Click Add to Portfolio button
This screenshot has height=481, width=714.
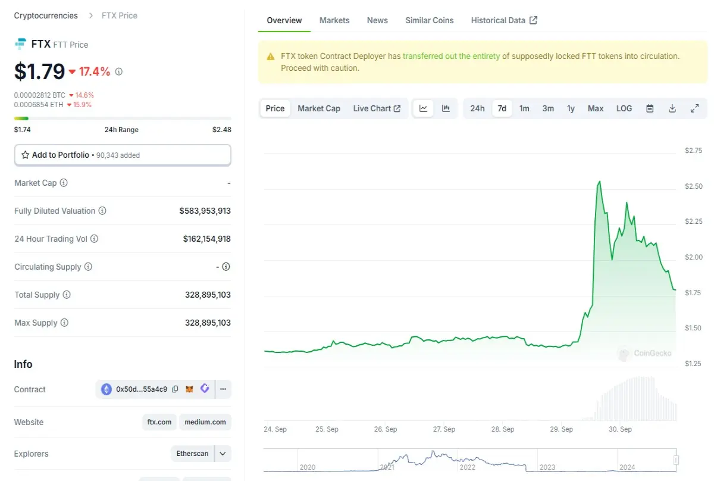tap(123, 155)
